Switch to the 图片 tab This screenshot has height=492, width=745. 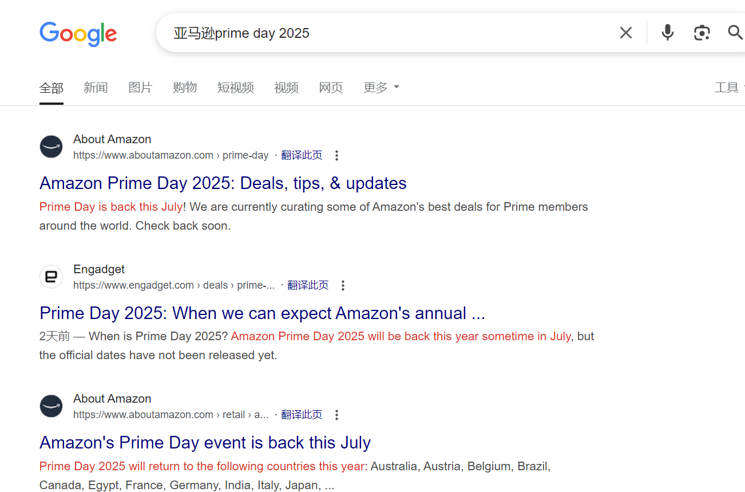pos(140,87)
